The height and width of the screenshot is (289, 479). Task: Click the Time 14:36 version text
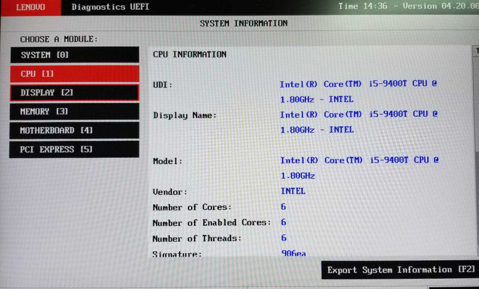point(408,6)
